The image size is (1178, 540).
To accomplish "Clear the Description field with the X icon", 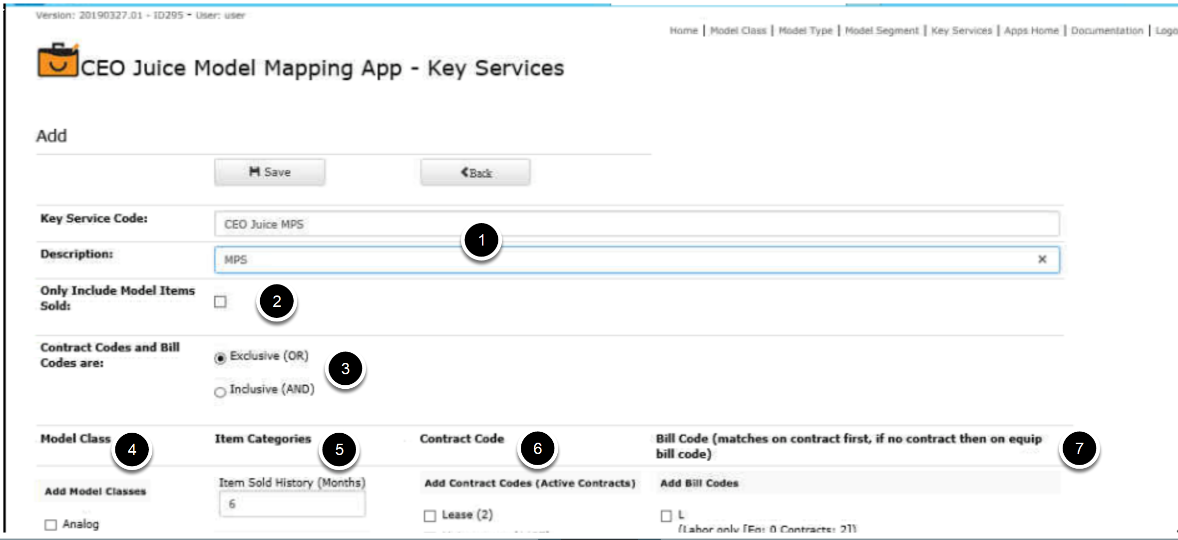I will click(x=1042, y=259).
